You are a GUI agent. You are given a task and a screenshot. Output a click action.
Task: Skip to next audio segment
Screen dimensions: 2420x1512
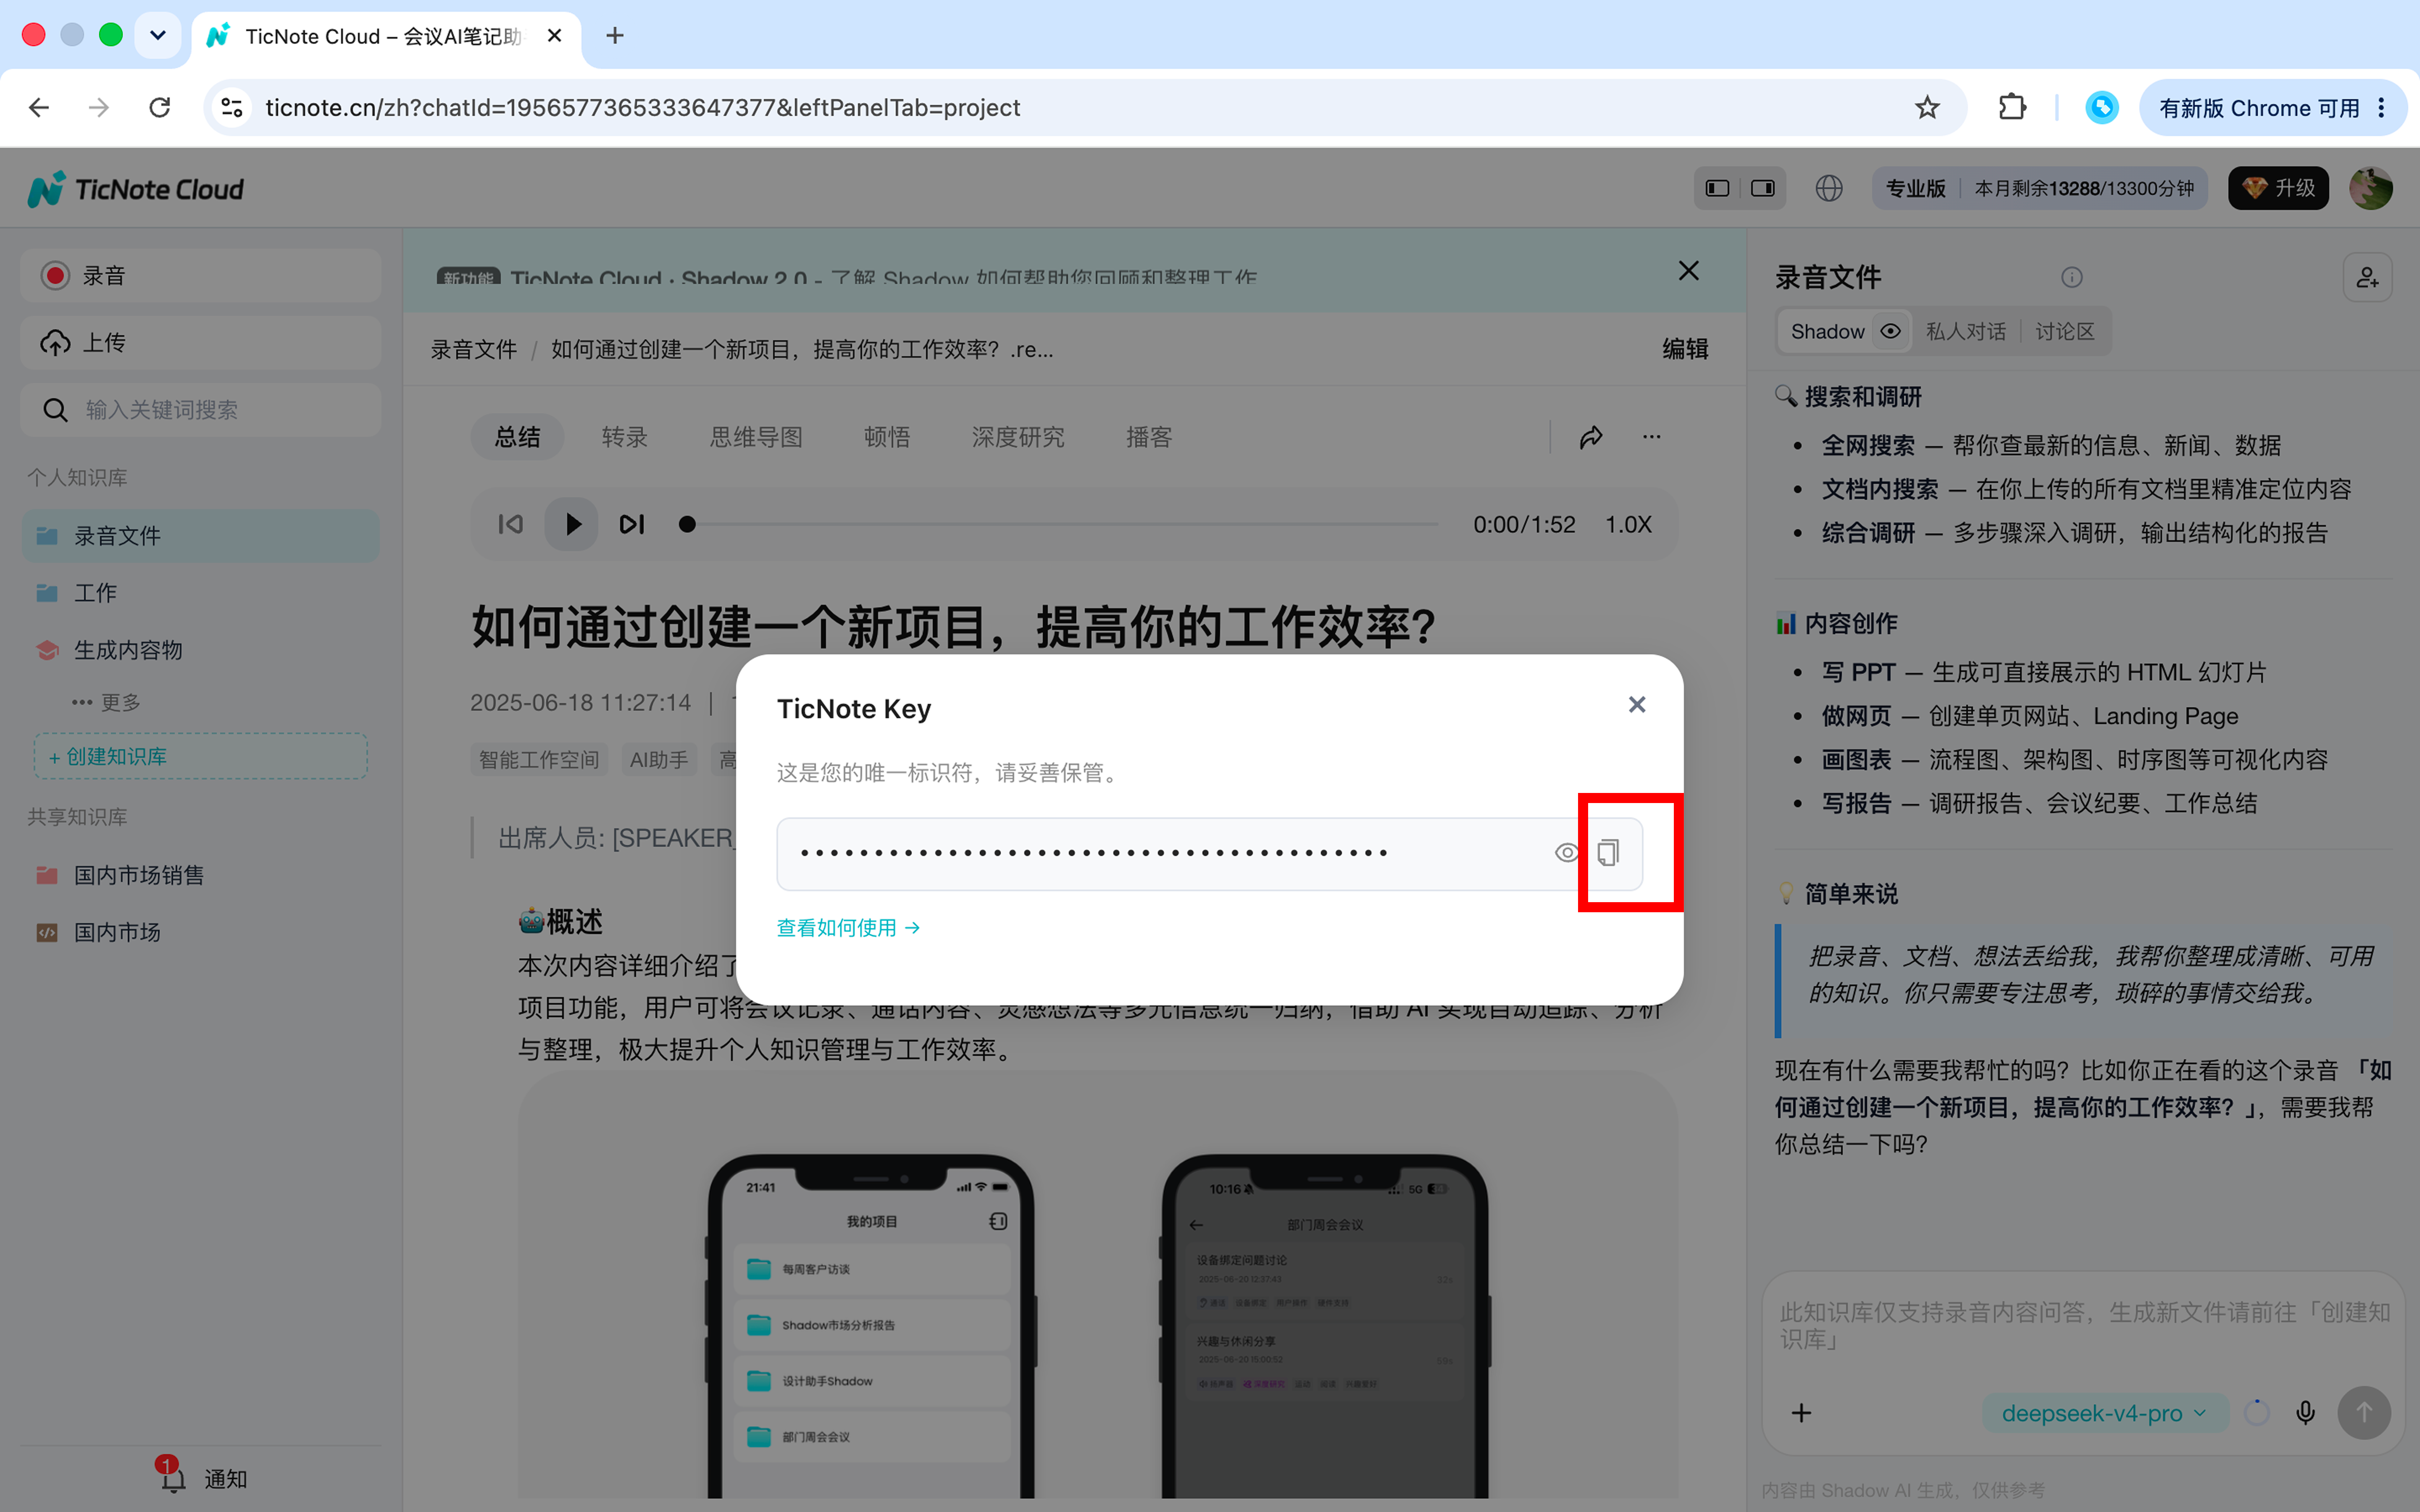coord(632,524)
